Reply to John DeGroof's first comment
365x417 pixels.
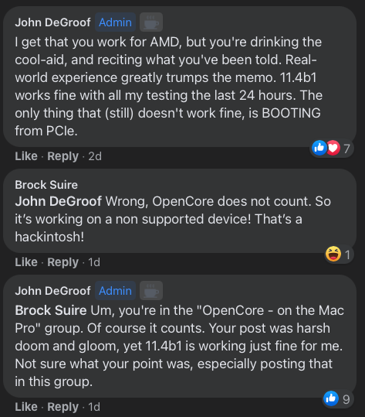click(x=63, y=156)
